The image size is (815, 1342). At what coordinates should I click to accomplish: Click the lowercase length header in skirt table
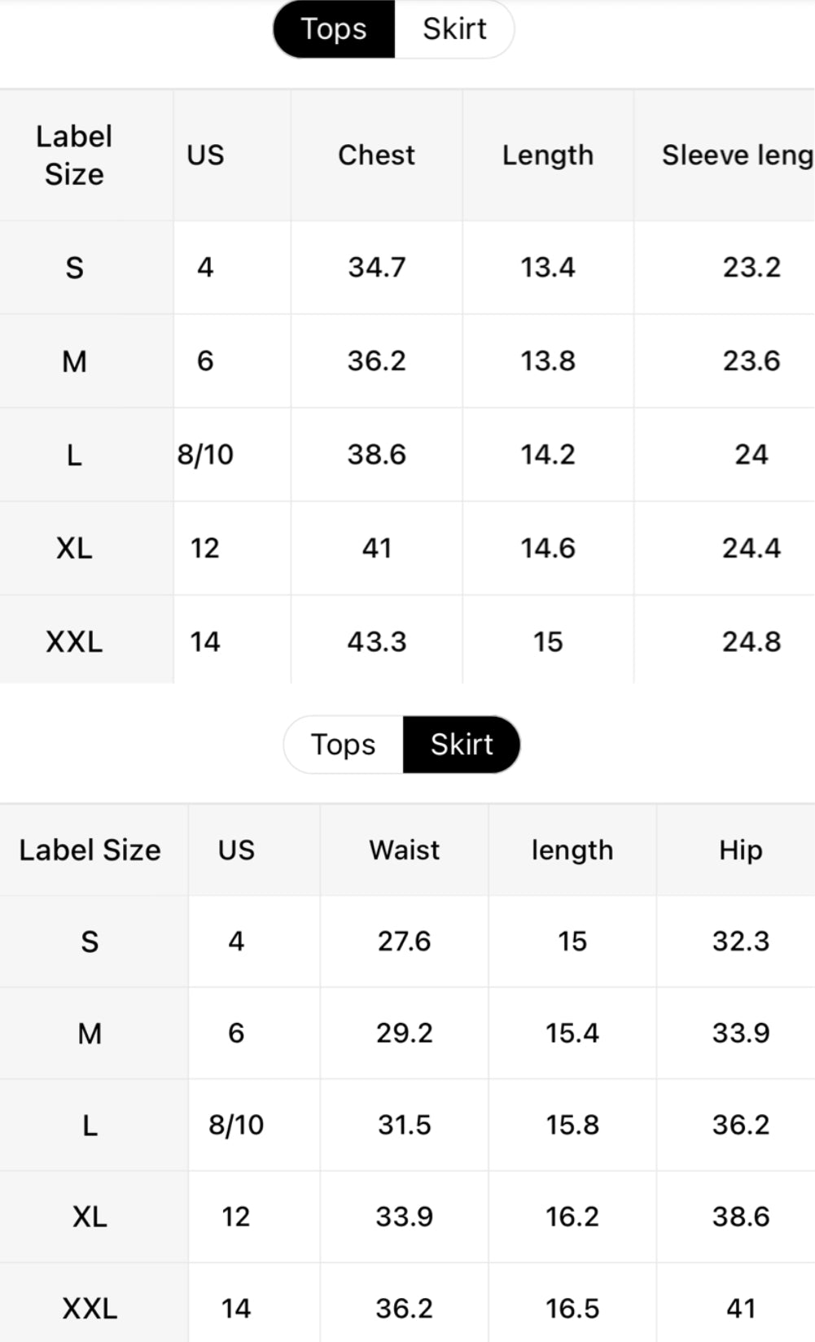[572, 850]
